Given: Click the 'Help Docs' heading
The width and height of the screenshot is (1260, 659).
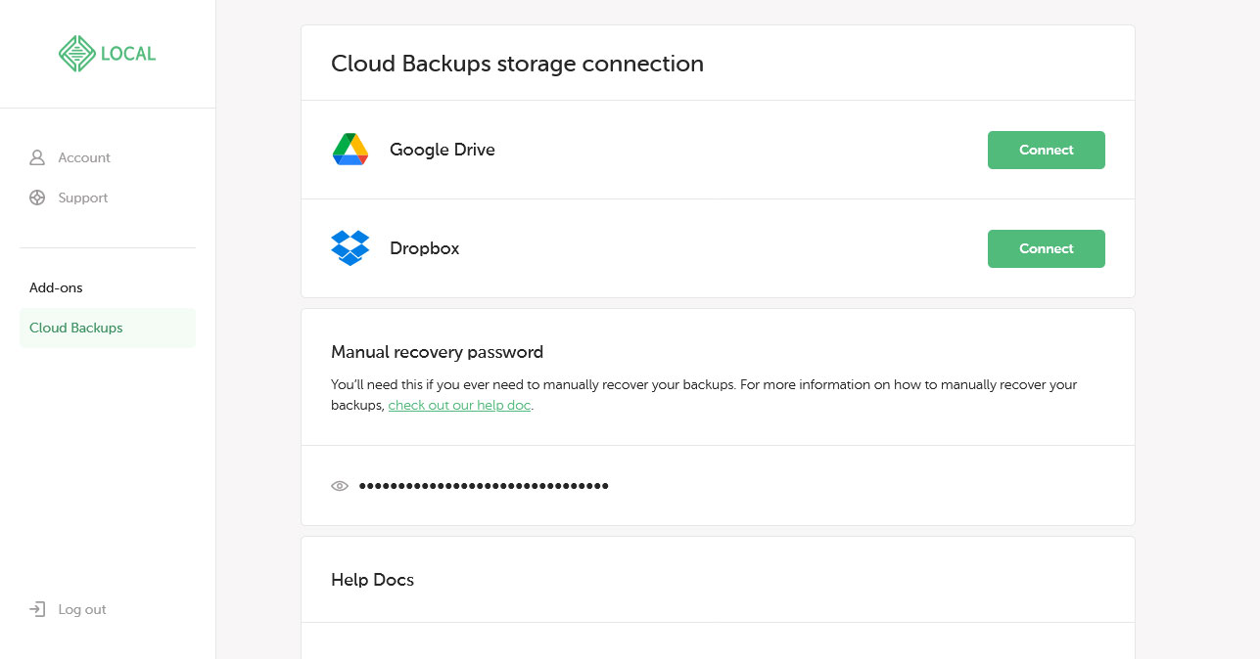Looking at the screenshot, I should coord(372,580).
